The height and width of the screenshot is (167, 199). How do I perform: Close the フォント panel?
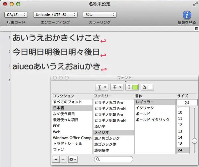[55, 78]
